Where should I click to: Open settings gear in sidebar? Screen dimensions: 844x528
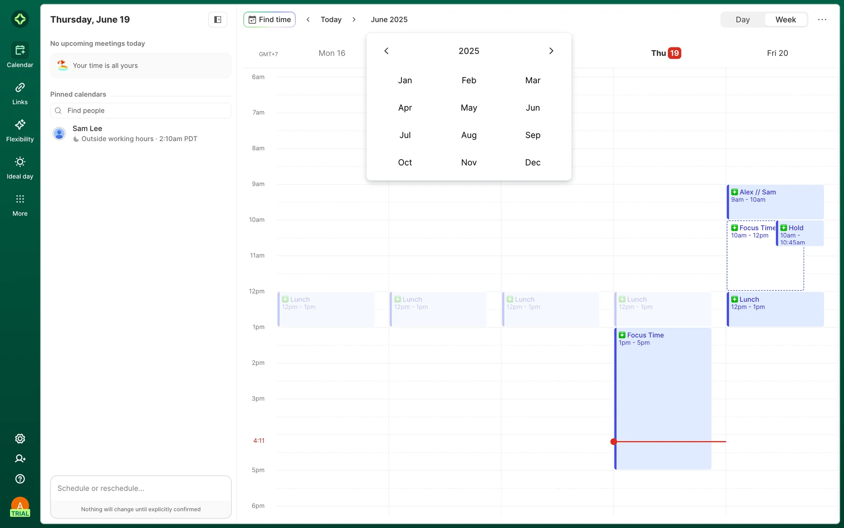20,439
